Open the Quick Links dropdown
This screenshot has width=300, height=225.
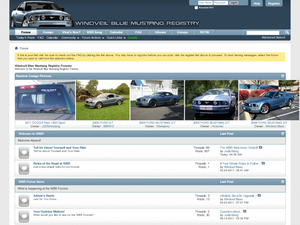coord(116,38)
